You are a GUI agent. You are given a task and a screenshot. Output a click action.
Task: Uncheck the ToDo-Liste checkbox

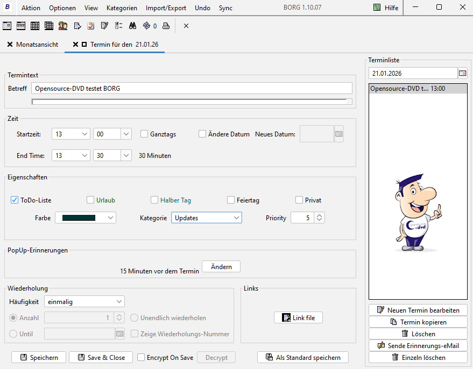[15, 200]
